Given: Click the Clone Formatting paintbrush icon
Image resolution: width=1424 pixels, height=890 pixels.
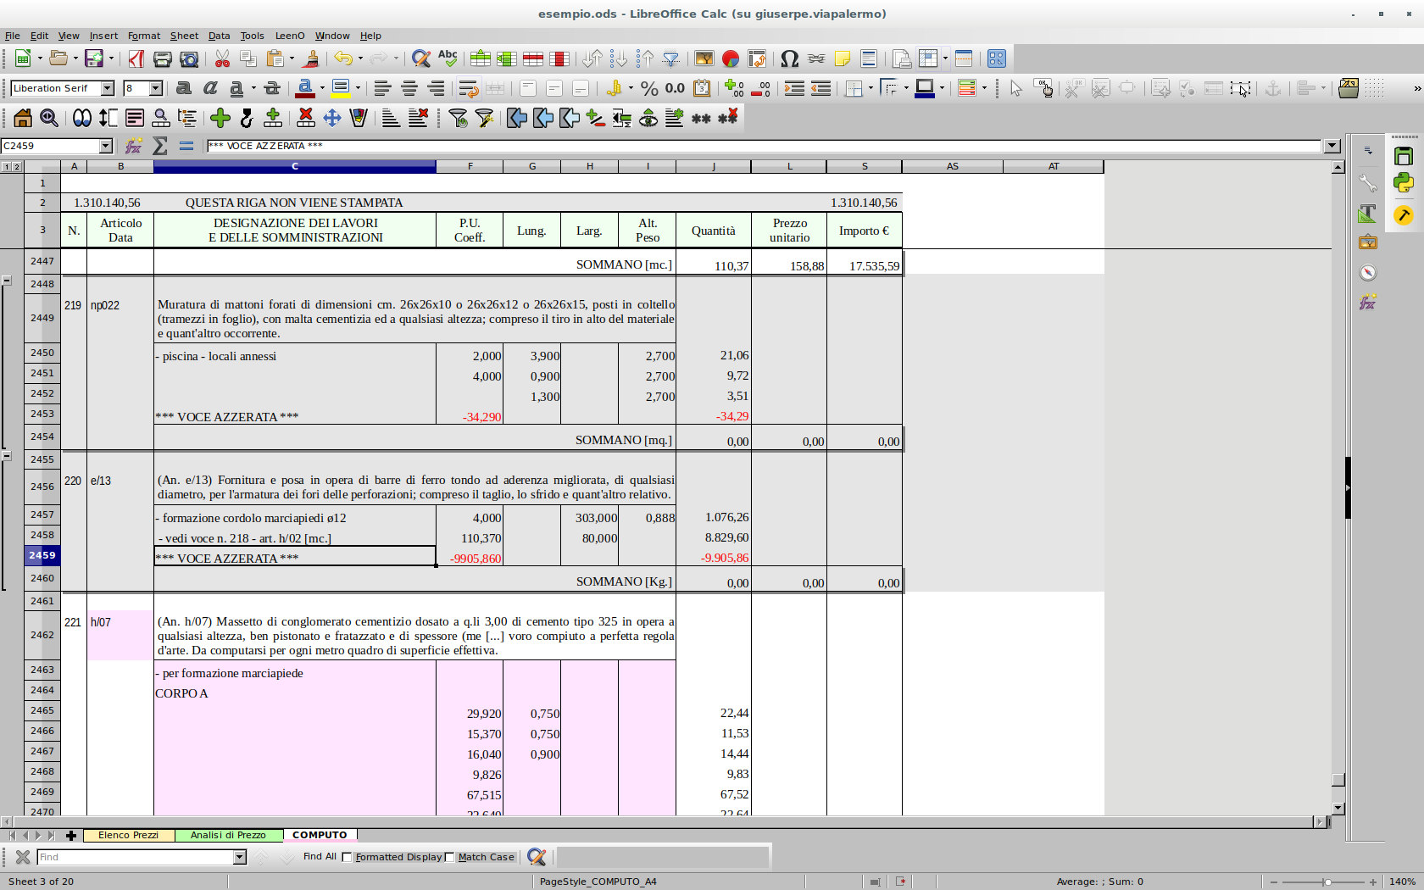Looking at the screenshot, I should [311, 58].
